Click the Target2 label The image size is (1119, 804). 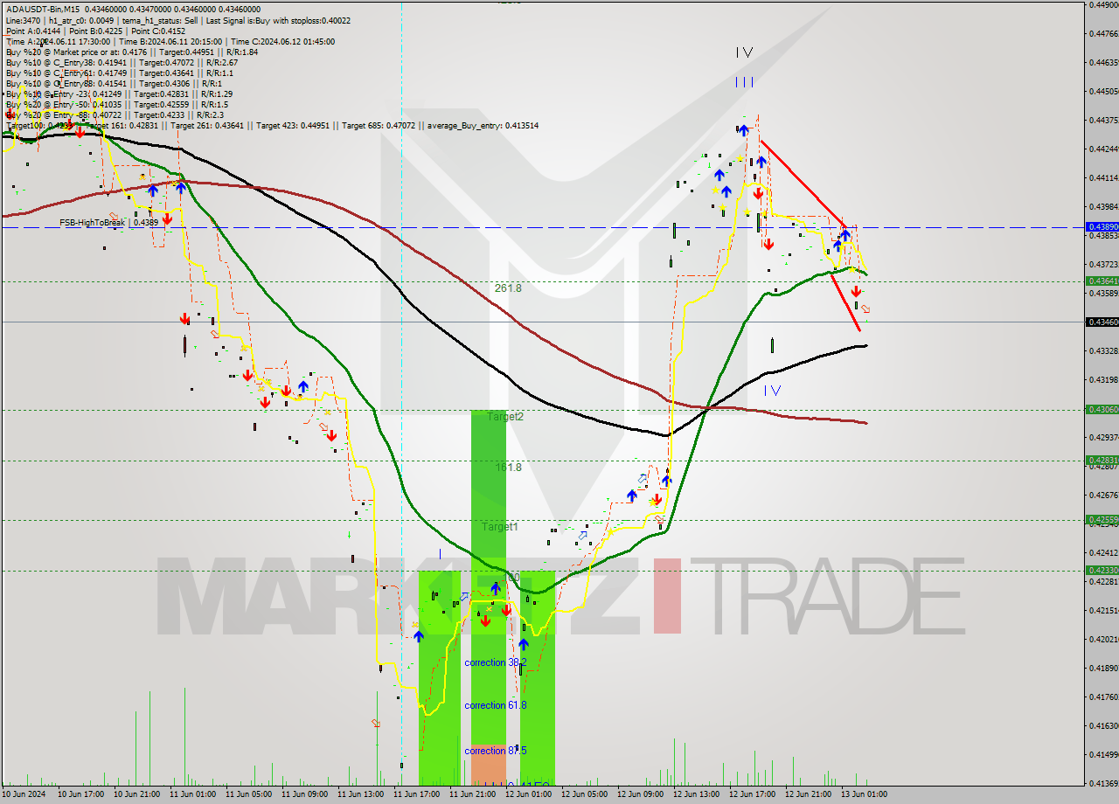click(x=505, y=417)
